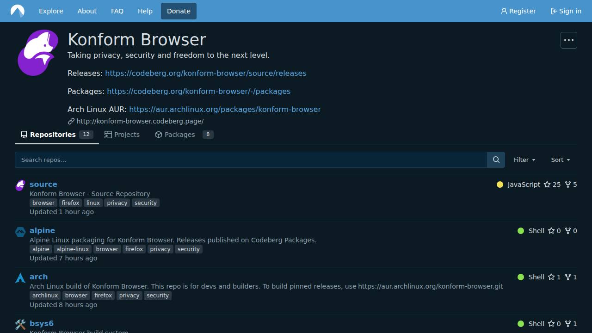View forks of the bsys6 repository
592x333 pixels.
click(571, 324)
